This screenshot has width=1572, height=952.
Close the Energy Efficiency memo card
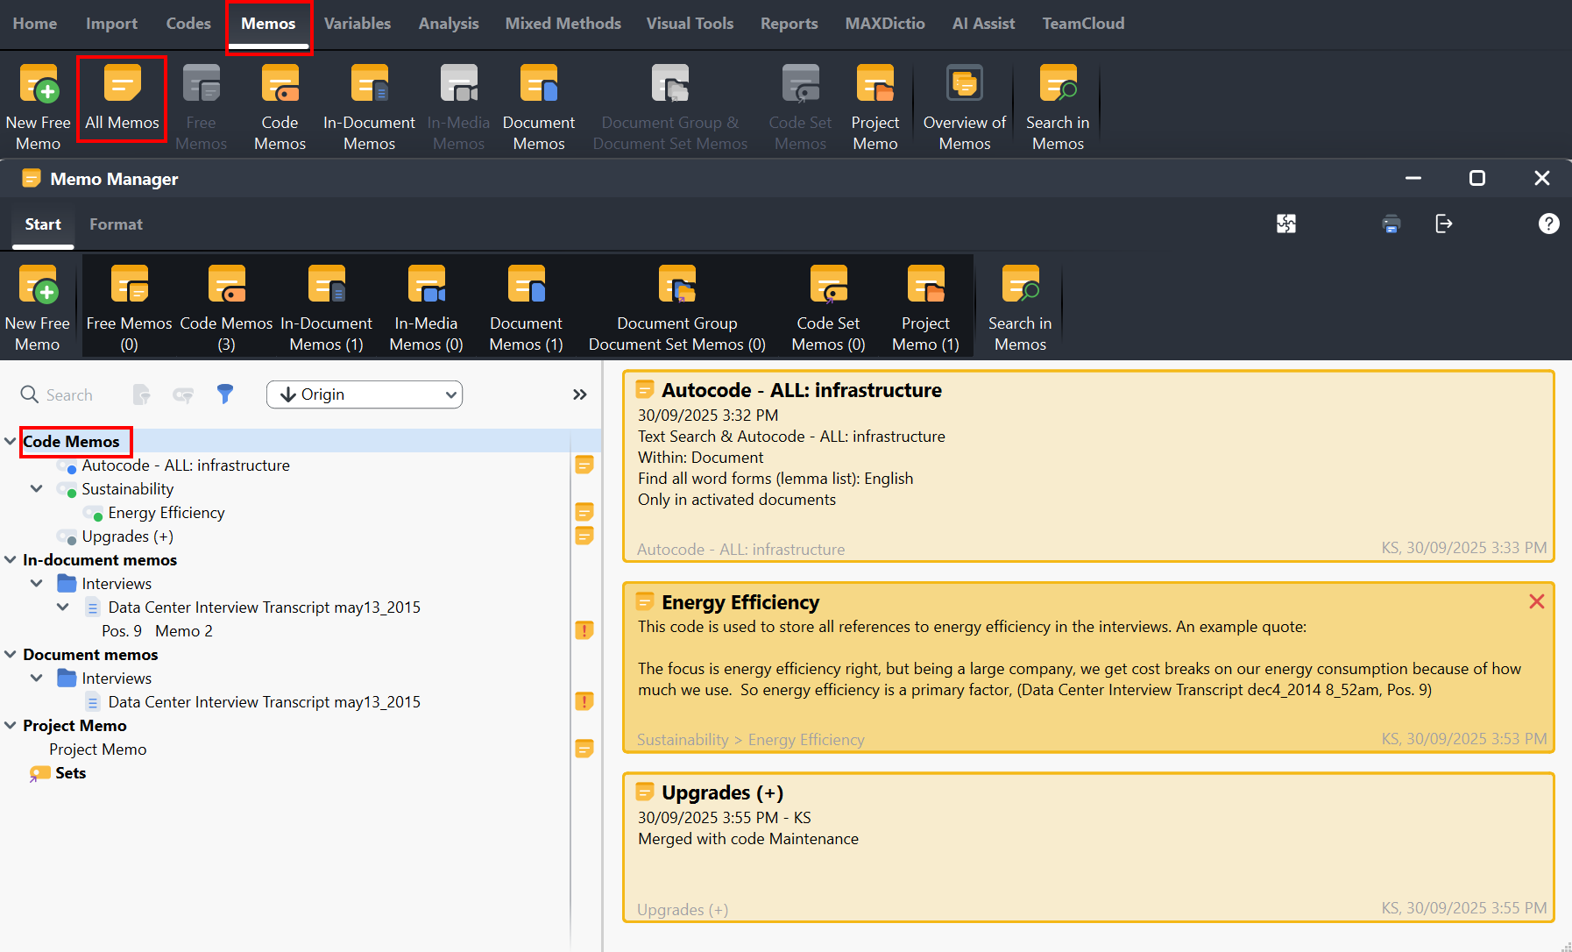1536,601
